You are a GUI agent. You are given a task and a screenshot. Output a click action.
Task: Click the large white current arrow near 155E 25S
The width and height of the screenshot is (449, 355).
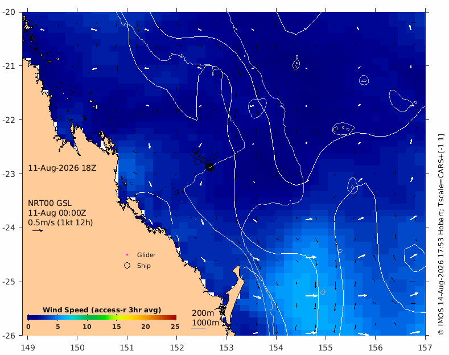pyautogui.click(x=311, y=296)
